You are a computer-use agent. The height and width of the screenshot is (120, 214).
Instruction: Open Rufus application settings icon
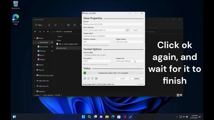92,79
